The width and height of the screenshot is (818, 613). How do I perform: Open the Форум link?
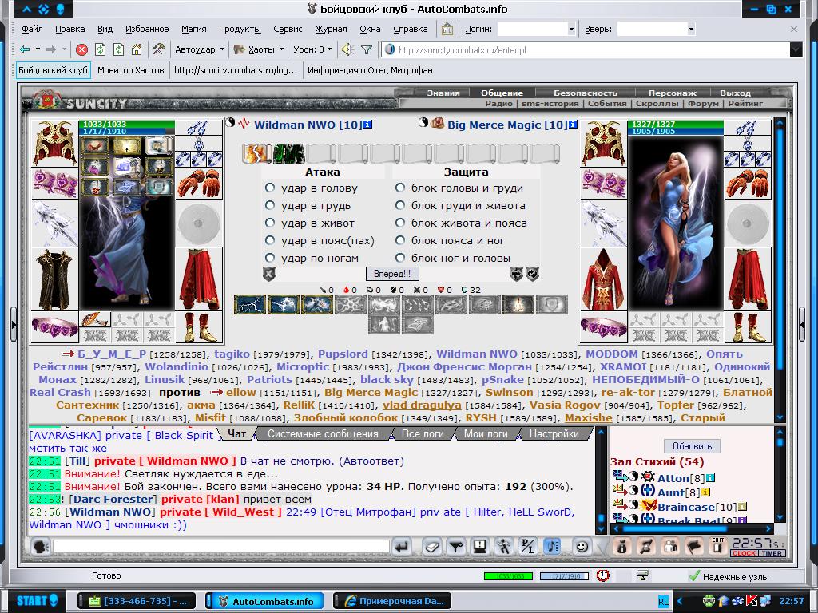coord(703,103)
